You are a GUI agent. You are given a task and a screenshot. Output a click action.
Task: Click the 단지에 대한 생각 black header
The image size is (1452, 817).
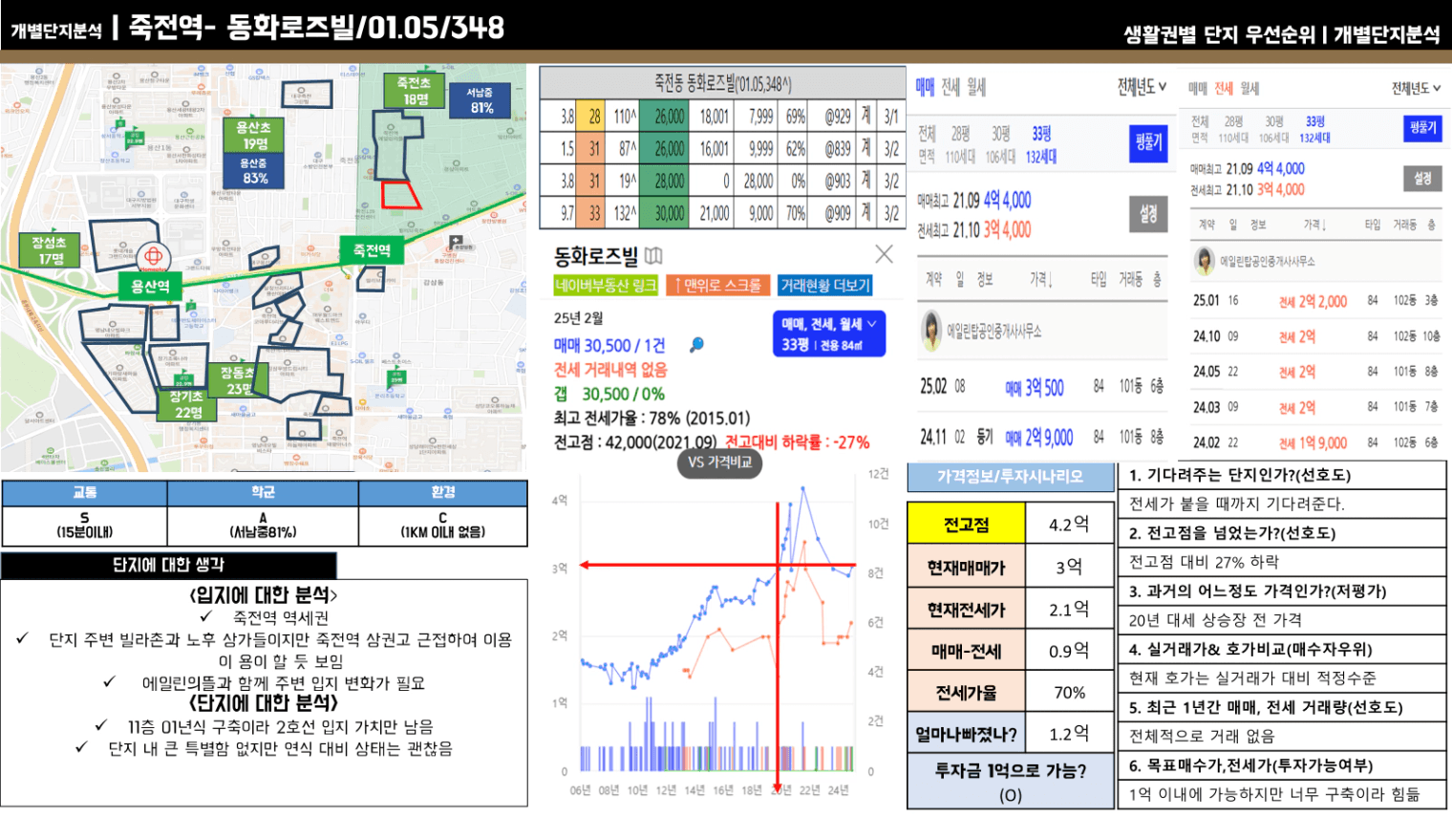point(169,565)
